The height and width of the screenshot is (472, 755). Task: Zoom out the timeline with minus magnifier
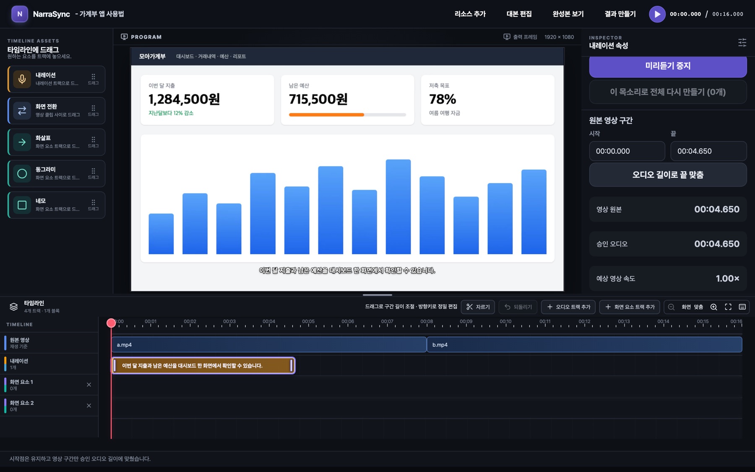671,307
